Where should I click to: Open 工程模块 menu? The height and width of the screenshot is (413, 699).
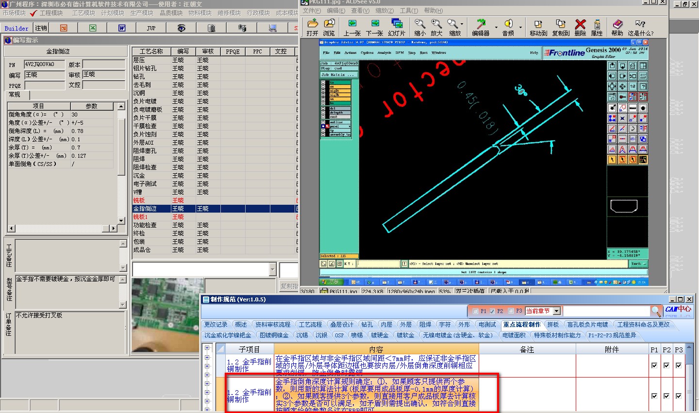coord(51,13)
